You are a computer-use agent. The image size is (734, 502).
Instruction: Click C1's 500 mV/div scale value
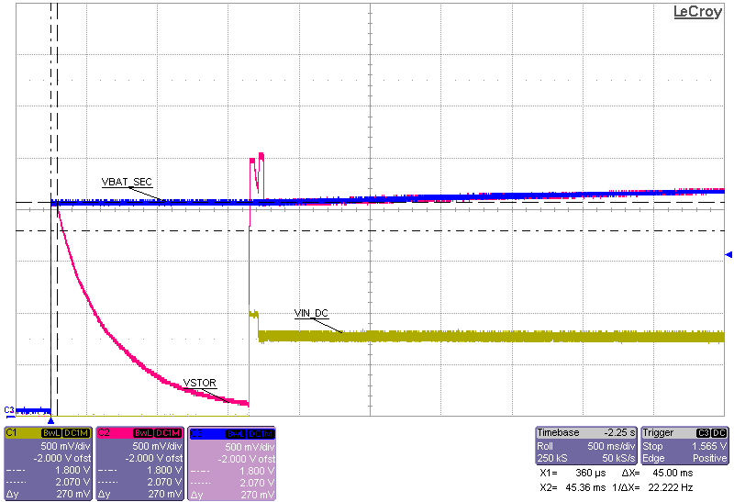(x=65, y=446)
